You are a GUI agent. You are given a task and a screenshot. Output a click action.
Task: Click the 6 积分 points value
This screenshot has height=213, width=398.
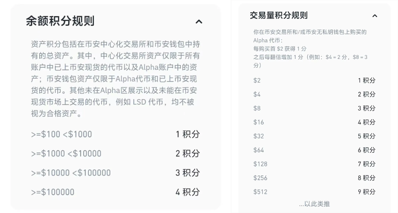366,150
